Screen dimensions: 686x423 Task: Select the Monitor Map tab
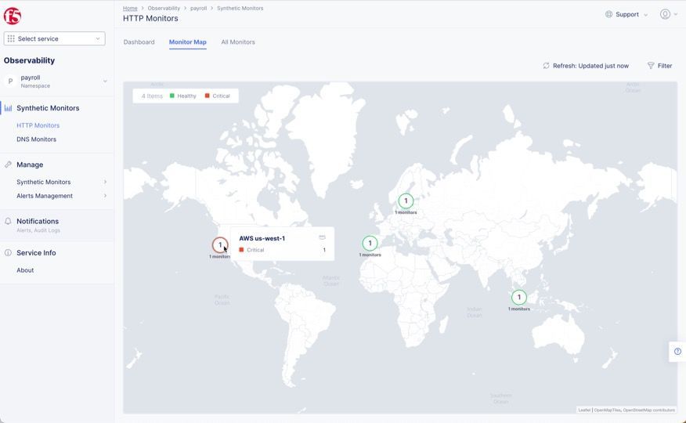[x=188, y=42]
